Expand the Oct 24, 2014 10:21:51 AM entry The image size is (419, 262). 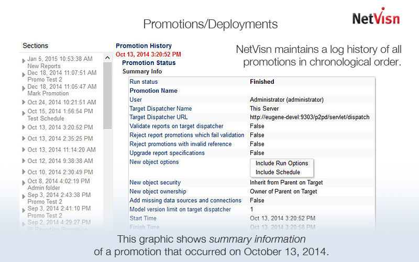[x=24, y=103]
